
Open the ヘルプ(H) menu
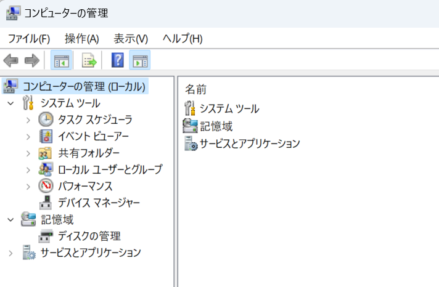click(x=183, y=39)
